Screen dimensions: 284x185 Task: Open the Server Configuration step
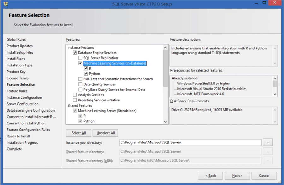22,104
